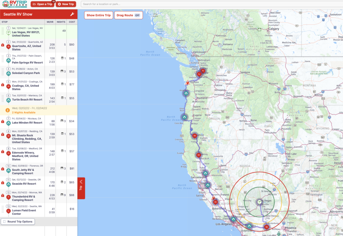Open a Trip button
The width and height of the screenshot is (343, 236).
43,4
